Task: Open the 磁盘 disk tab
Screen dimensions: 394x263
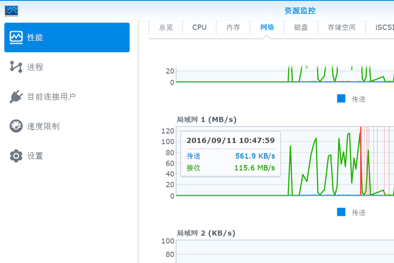Action: 301,27
